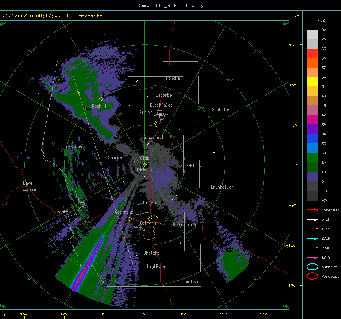Select the cyan 27ZW arrow icon
This screenshot has width=341, height=319.
312,239
